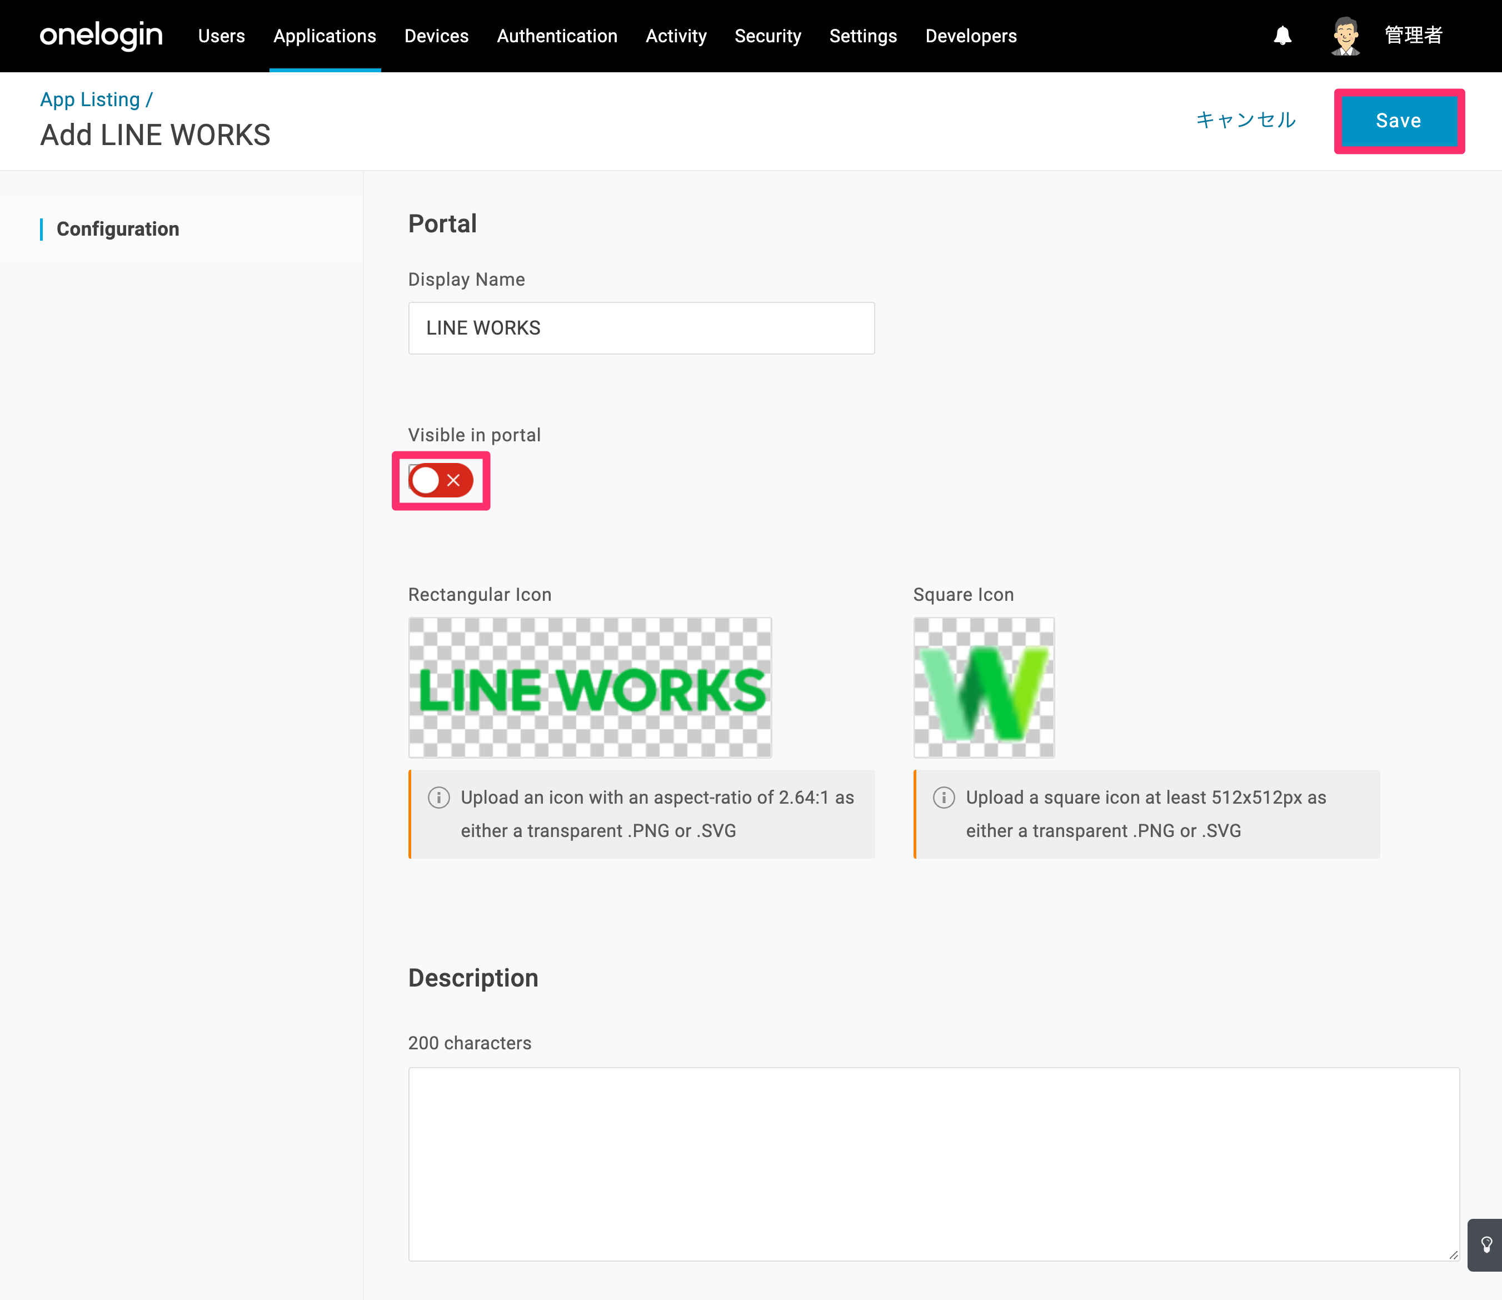This screenshot has width=1502, height=1300.
Task: Open the Developers menu
Action: coord(971,36)
